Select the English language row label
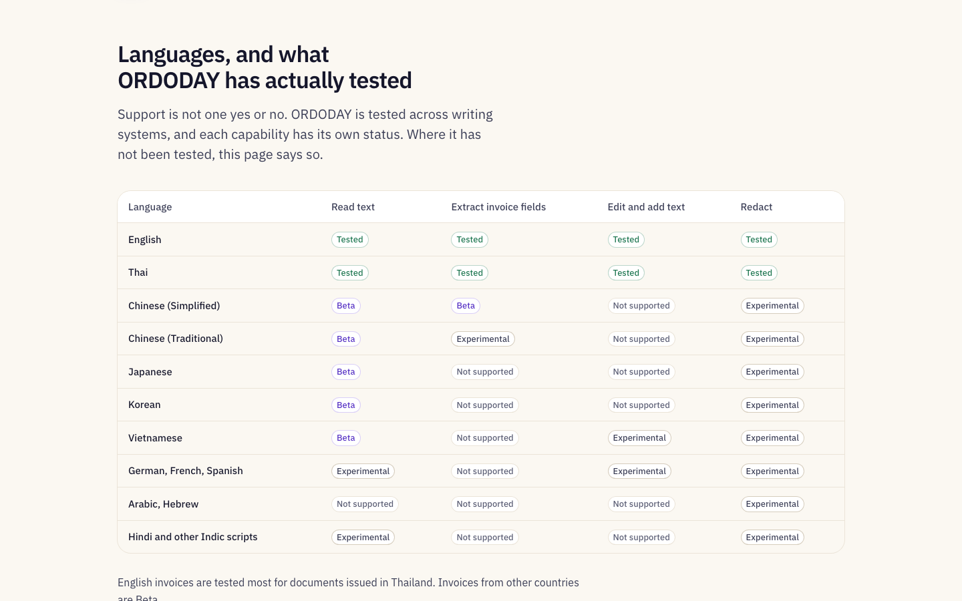This screenshot has width=962, height=601. pos(145,240)
